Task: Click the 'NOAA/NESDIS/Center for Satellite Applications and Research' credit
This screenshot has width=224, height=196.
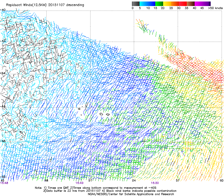Action: [131, 194]
